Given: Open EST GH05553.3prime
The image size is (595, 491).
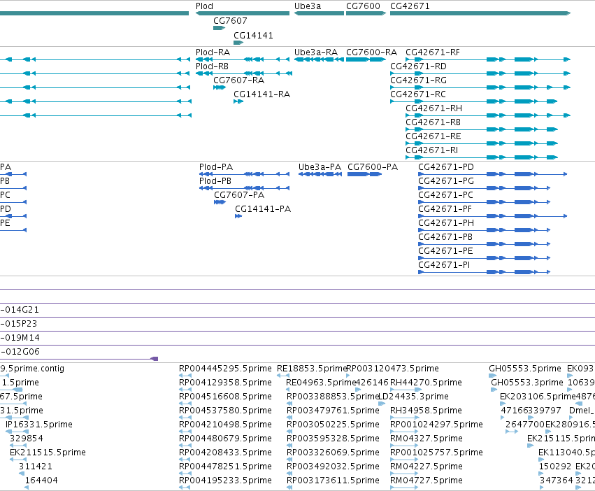Looking at the screenshot, I should coord(494,390).
